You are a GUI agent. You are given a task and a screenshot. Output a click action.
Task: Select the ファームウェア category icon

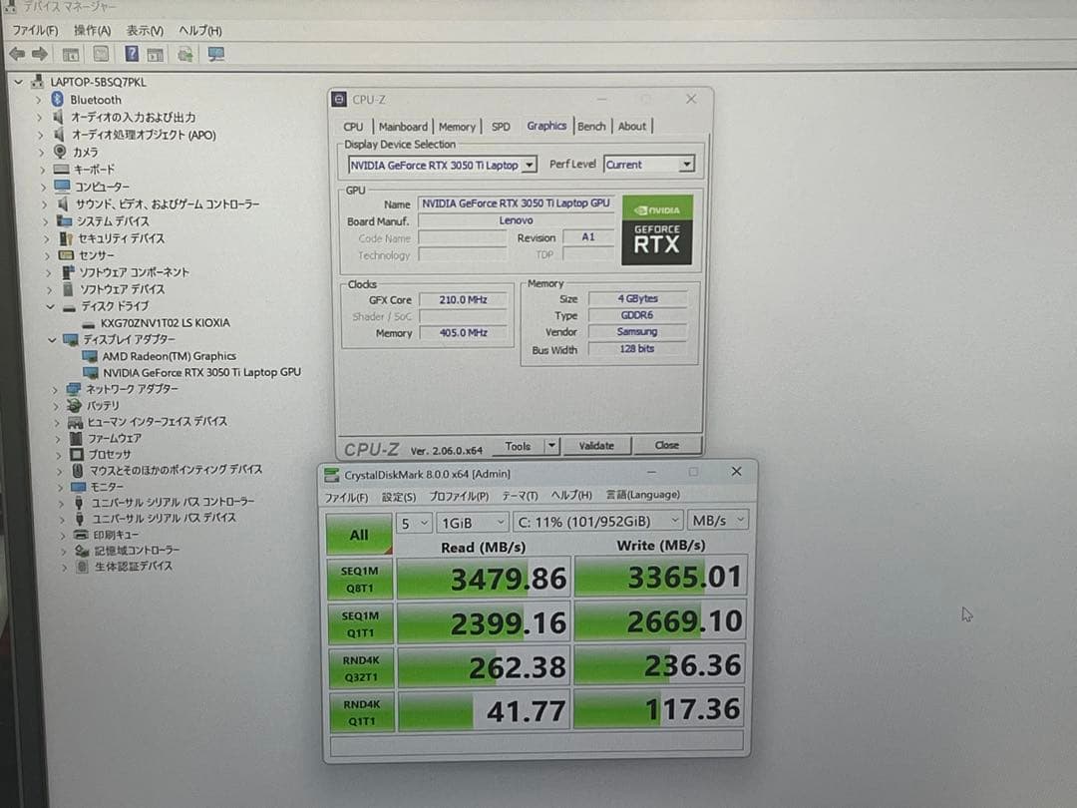(76, 438)
